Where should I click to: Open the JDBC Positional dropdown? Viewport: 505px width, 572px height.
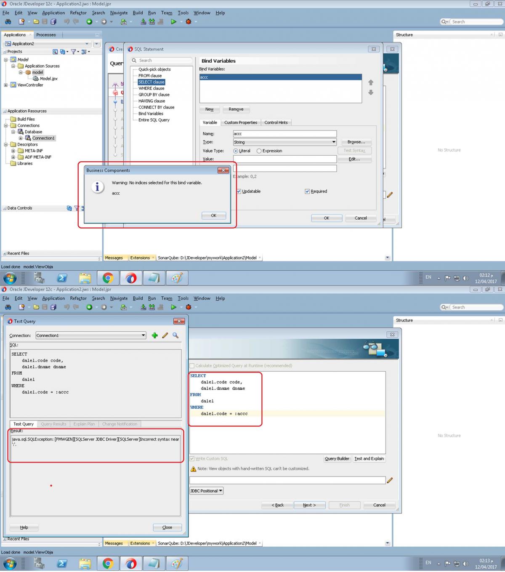tap(206, 491)
